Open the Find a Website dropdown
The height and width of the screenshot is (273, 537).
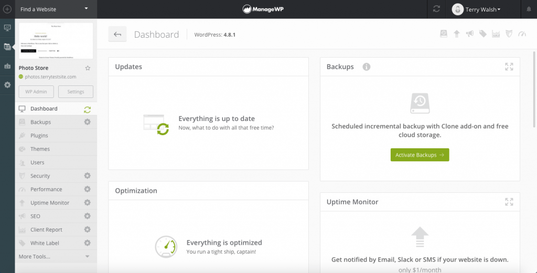[56, 9]
